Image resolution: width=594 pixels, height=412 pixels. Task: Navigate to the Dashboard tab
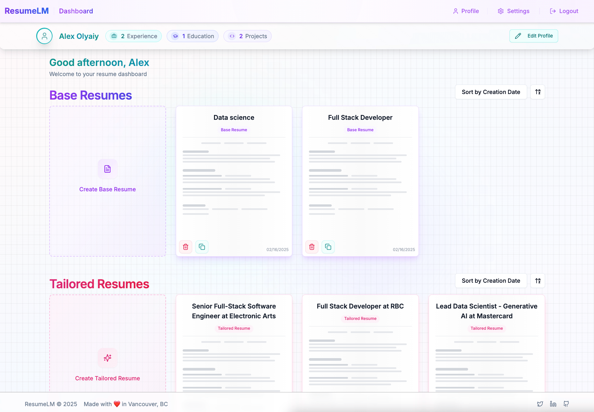(76, 11)
